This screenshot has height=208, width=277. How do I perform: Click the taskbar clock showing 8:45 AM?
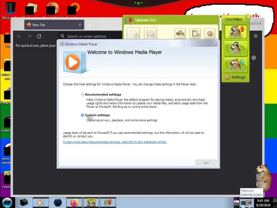[263, 203]
